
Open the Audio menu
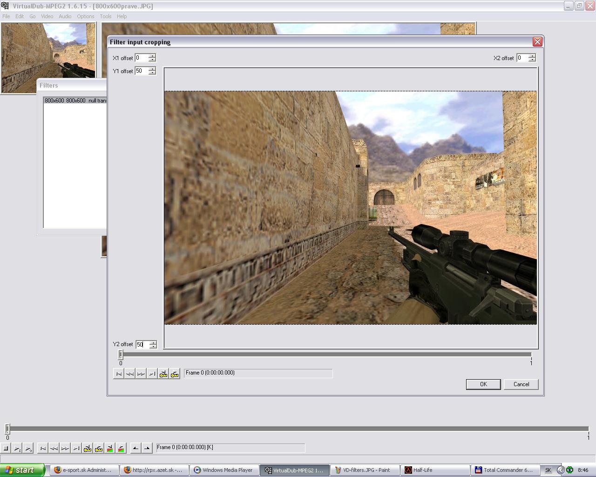(x=65, y=16)
